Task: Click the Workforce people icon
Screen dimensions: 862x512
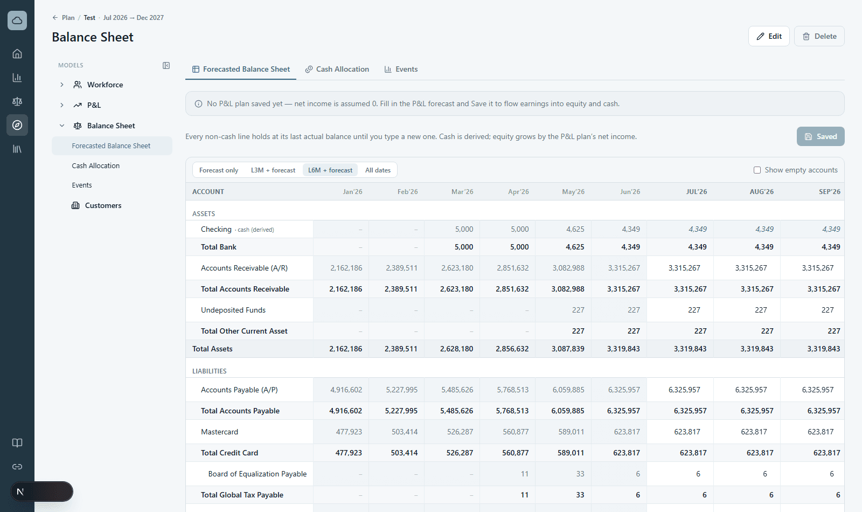Action: pyautogui.click(x=78, y=85)
